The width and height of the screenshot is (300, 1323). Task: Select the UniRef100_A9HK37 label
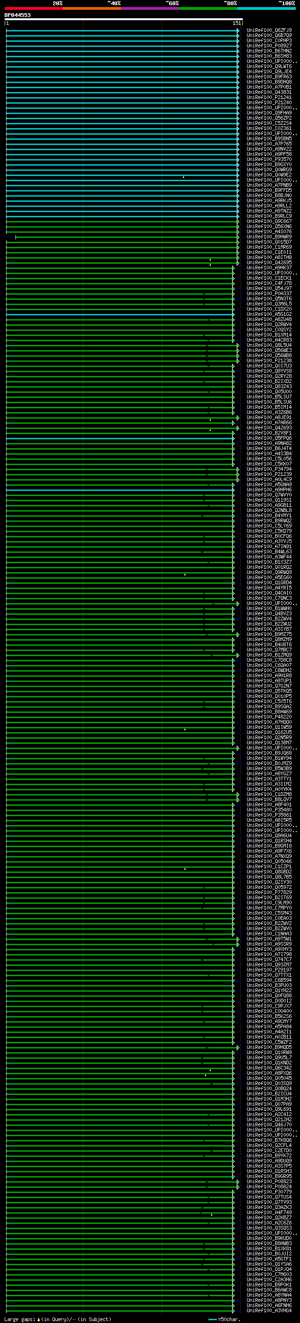[269, 268]
